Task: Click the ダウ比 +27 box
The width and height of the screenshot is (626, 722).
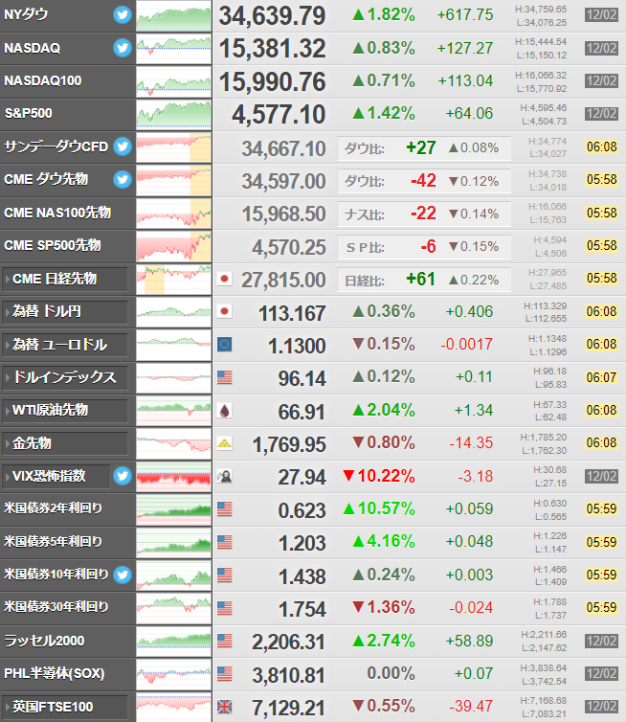Action: 424,148
